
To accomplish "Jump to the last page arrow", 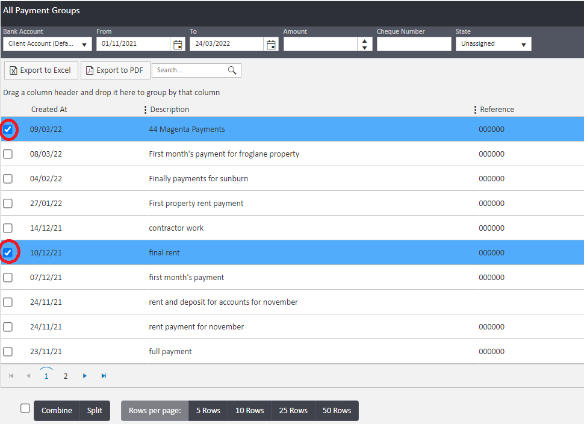I will click(x=104, y=376).
